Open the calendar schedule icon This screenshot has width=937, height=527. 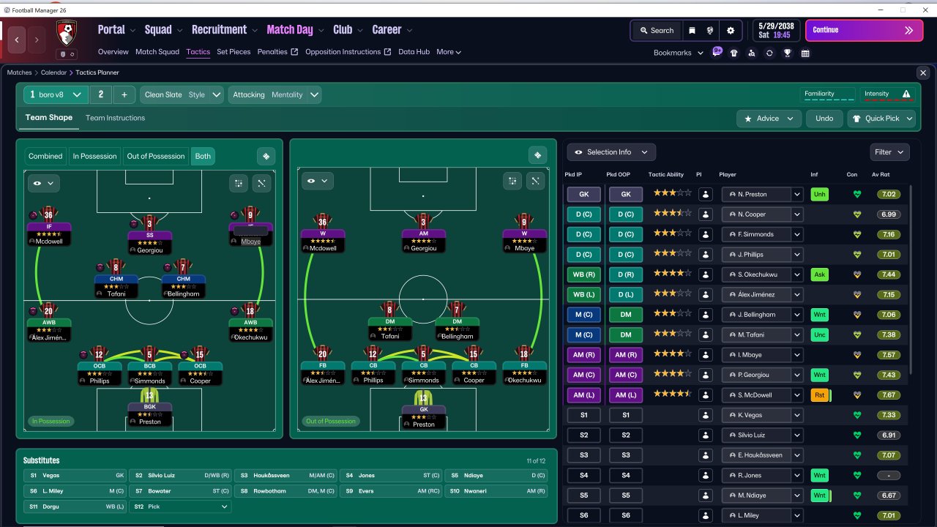[x=805, y=53]
